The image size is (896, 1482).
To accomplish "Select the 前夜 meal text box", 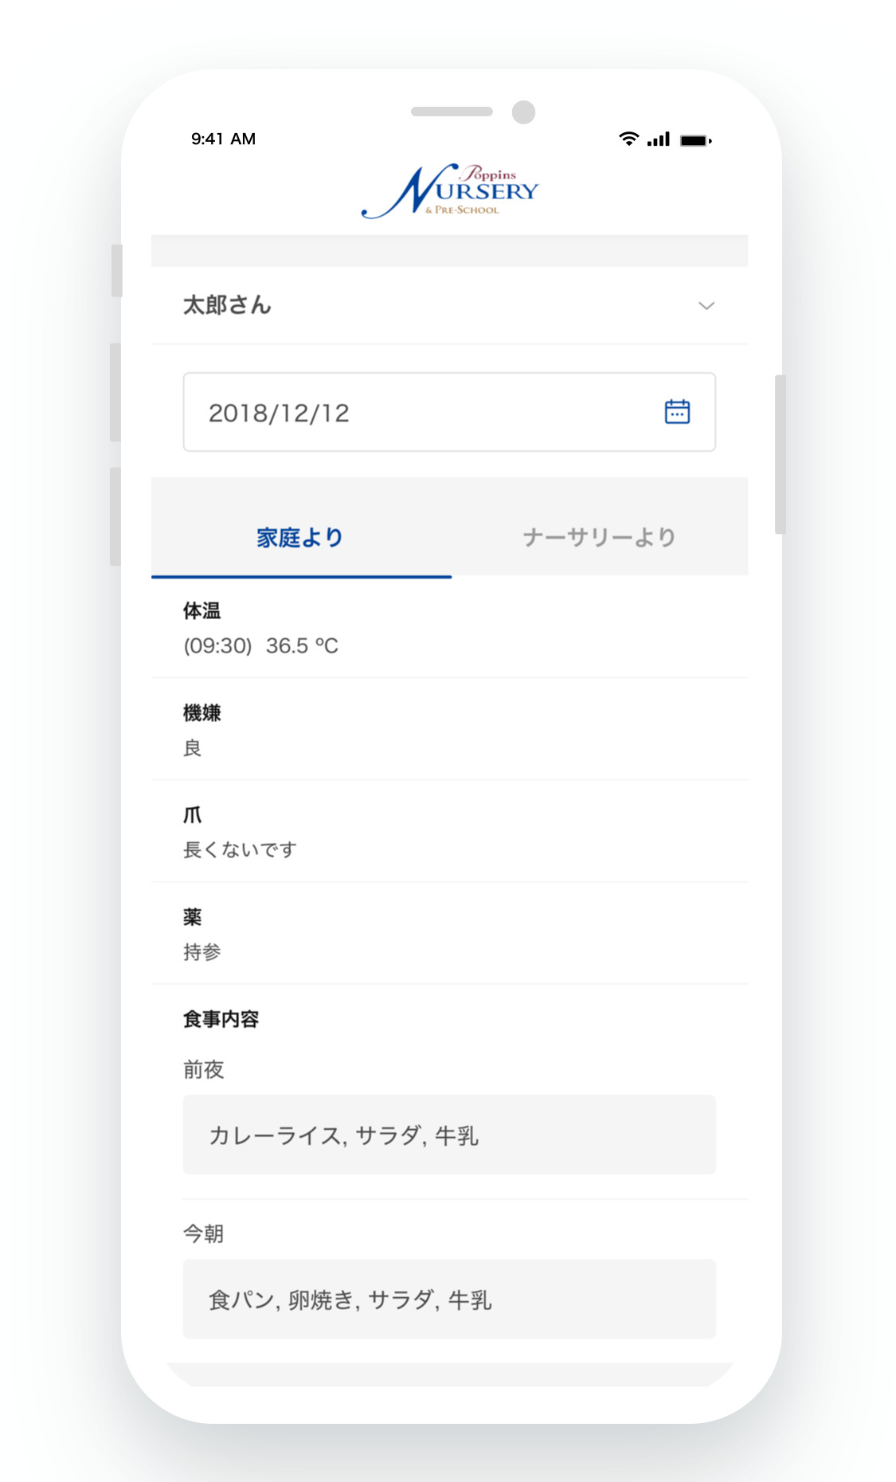I will tap(449, 1135).
